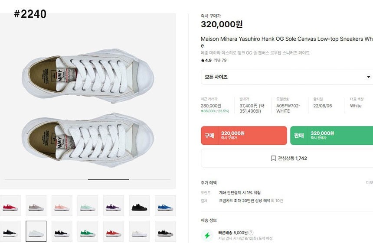Choose the purple sneaker color thumbnail
The width and height of the screenshot is (373, 243).
114,205
